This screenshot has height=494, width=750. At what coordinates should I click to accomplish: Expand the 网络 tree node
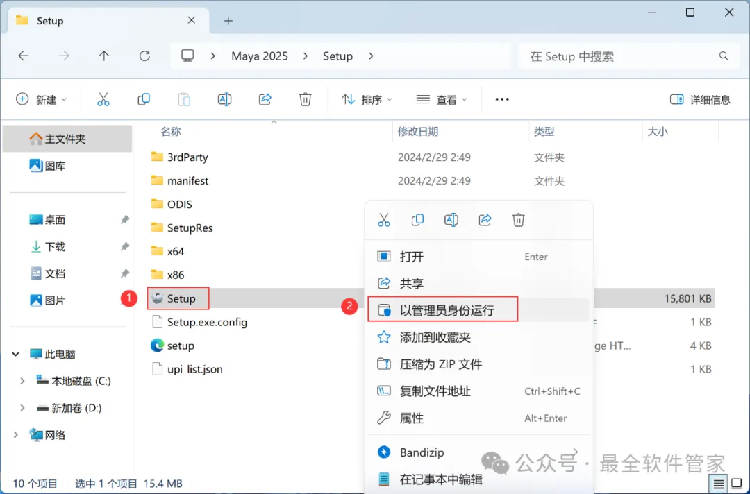click(x=16, y=435)
